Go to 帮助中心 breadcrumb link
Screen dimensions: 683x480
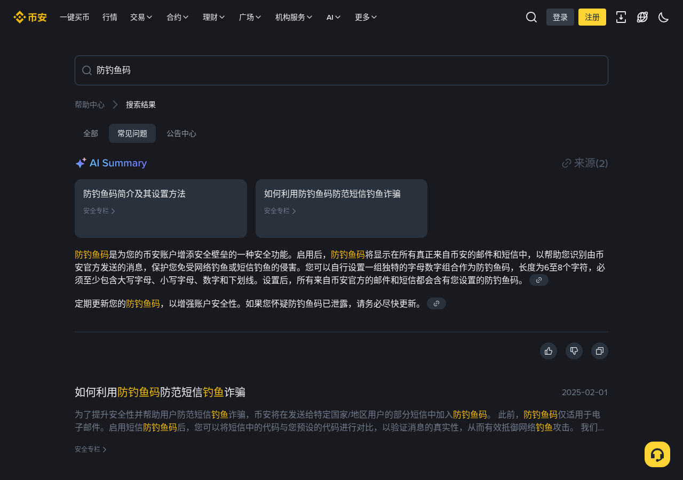(x=90, y=105)
